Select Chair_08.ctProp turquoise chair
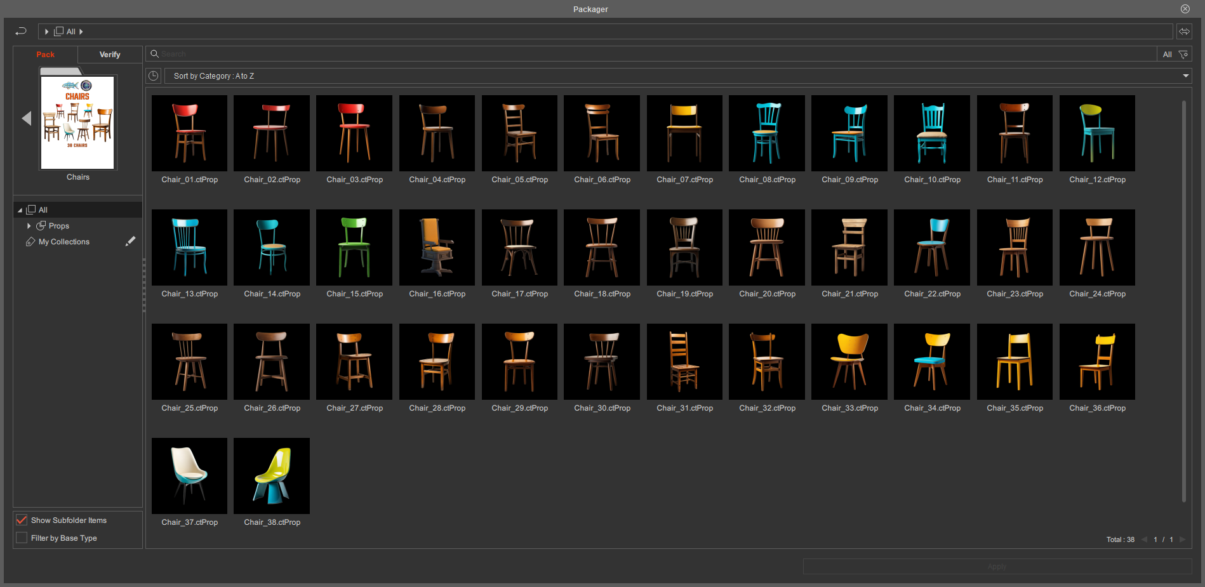 point(767,133)
